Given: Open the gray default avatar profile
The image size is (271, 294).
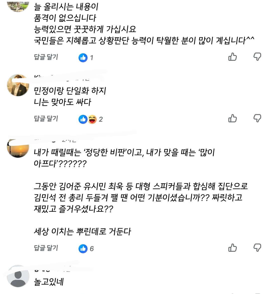Looking at the screenshot, I should point(18,276).
